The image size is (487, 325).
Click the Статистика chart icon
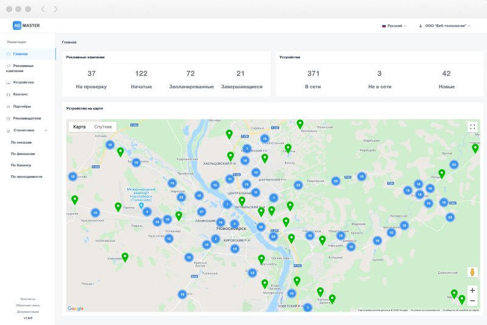coord(9,130)
